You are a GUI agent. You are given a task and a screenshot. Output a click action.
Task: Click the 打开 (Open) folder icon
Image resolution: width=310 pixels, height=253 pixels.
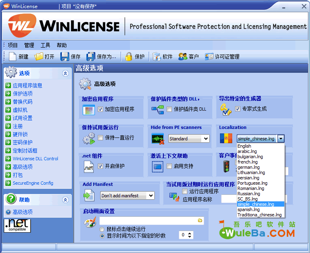(x=38, y=57)
